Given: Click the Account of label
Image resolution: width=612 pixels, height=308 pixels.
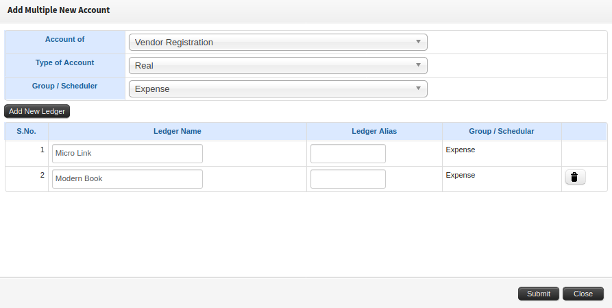Looking at the screenshot, I should click(x=65, y=40).
